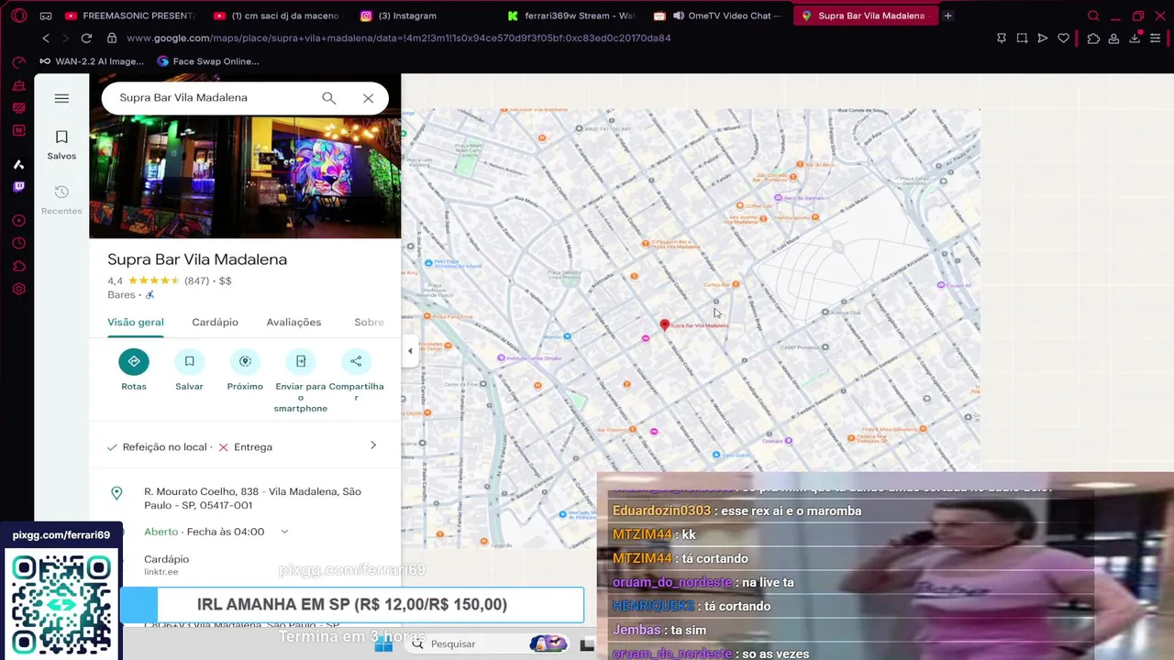Viewport: 1174px width, 660px height.
Task: Open the 847 reviews count
Action: click(x=196, y=280)
